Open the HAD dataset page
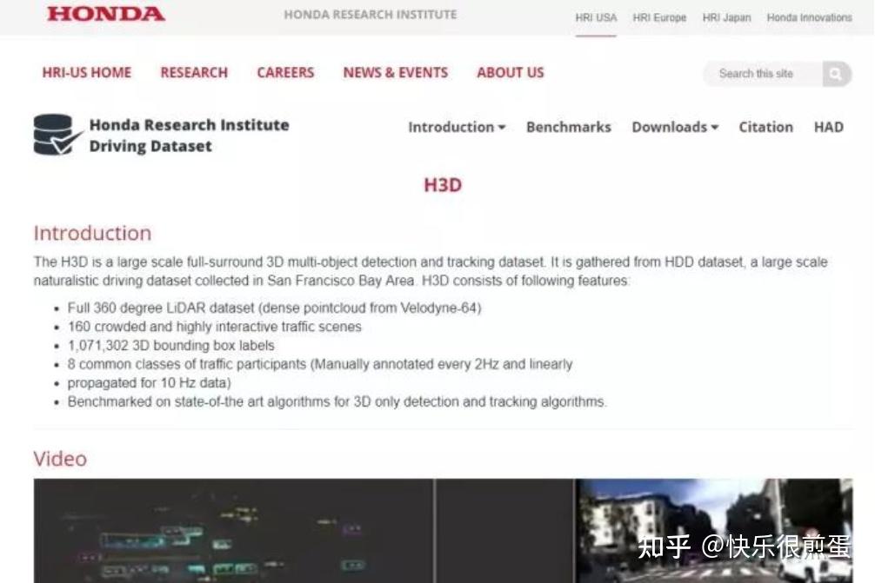The image size is (875, 583). (x=828, y=127)
